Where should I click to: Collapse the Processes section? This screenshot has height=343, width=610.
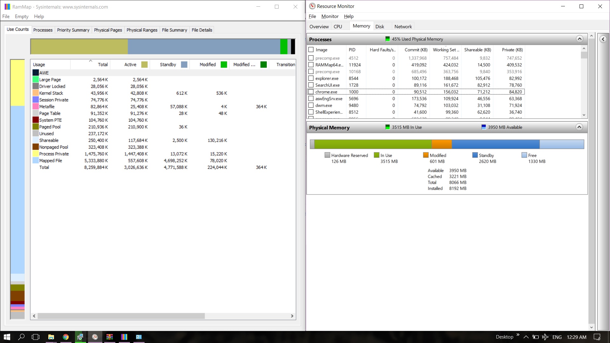pyautogui.click(x=579, y=39)
